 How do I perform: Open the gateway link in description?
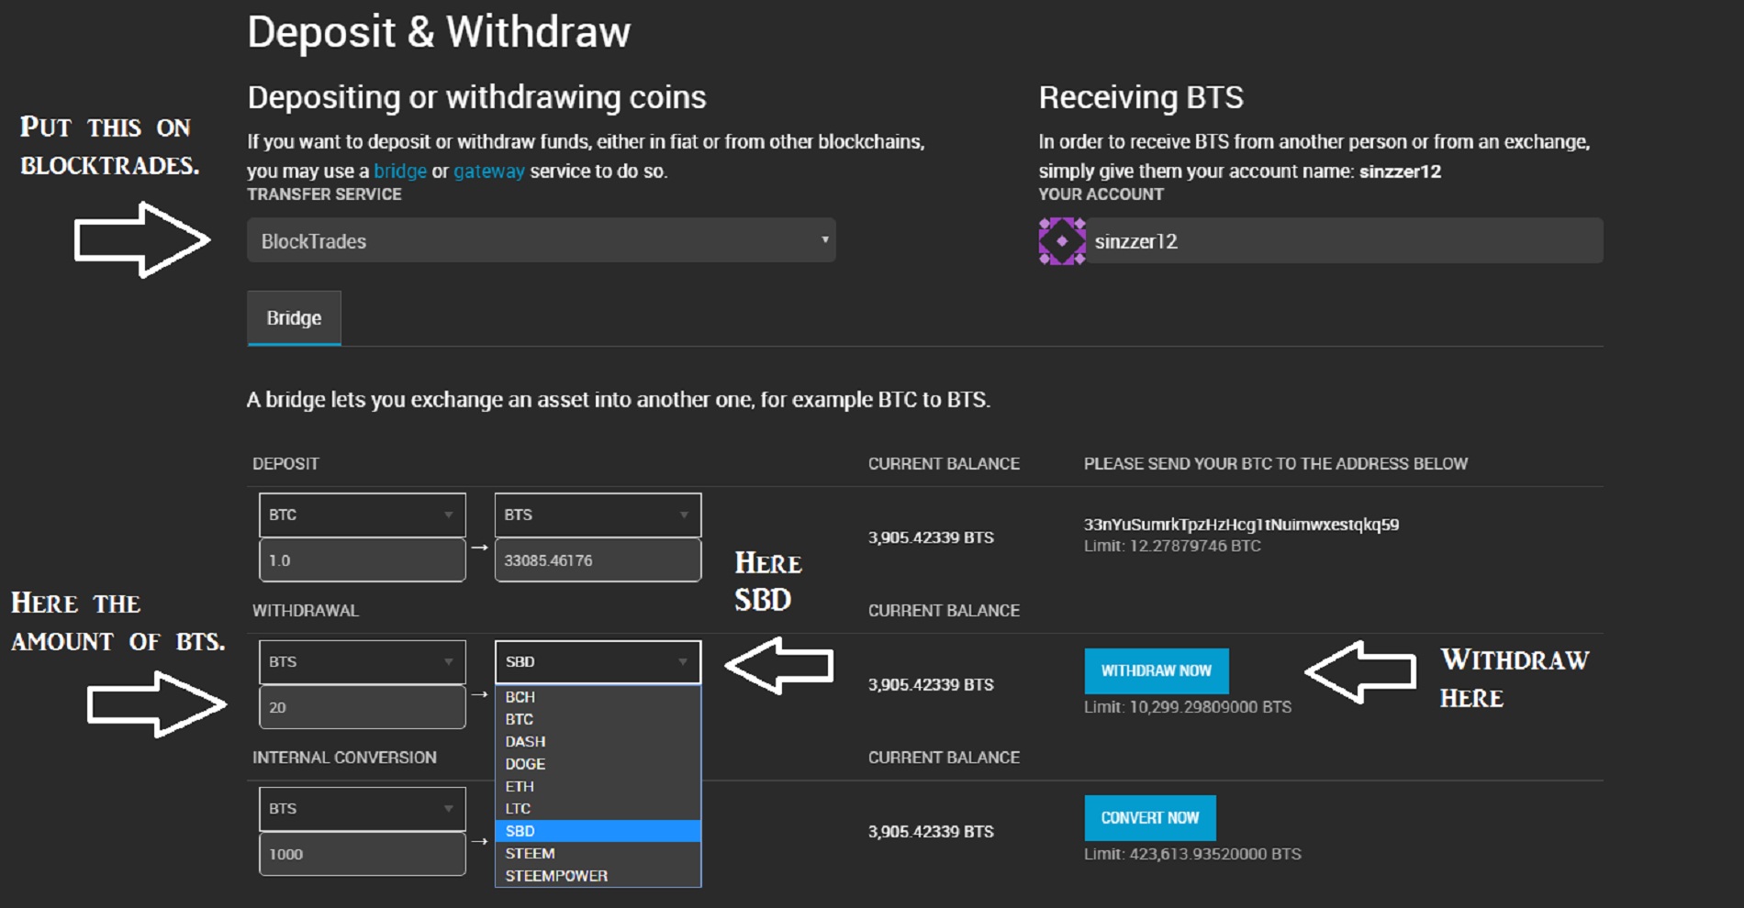tap(489, 171)
